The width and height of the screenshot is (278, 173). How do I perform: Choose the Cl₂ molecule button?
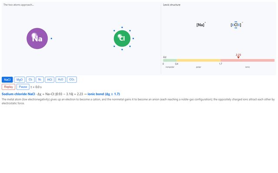pos(30,80)
